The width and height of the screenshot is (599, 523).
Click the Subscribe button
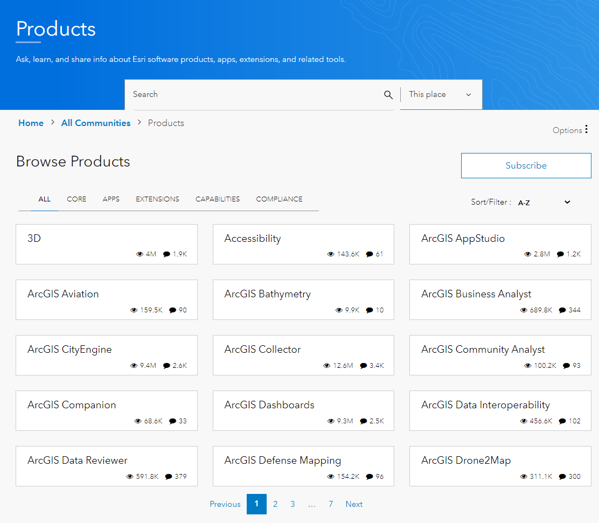point(526,165)
